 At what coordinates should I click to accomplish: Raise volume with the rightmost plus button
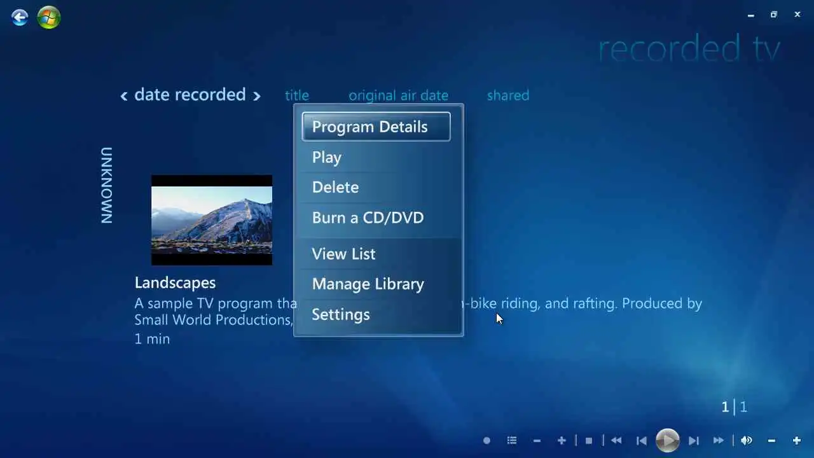coord(796,440)
